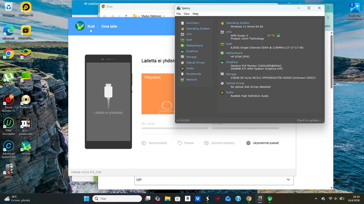
Task: Open Microsoft Edge desktop icon
Action: pos(9,34)
